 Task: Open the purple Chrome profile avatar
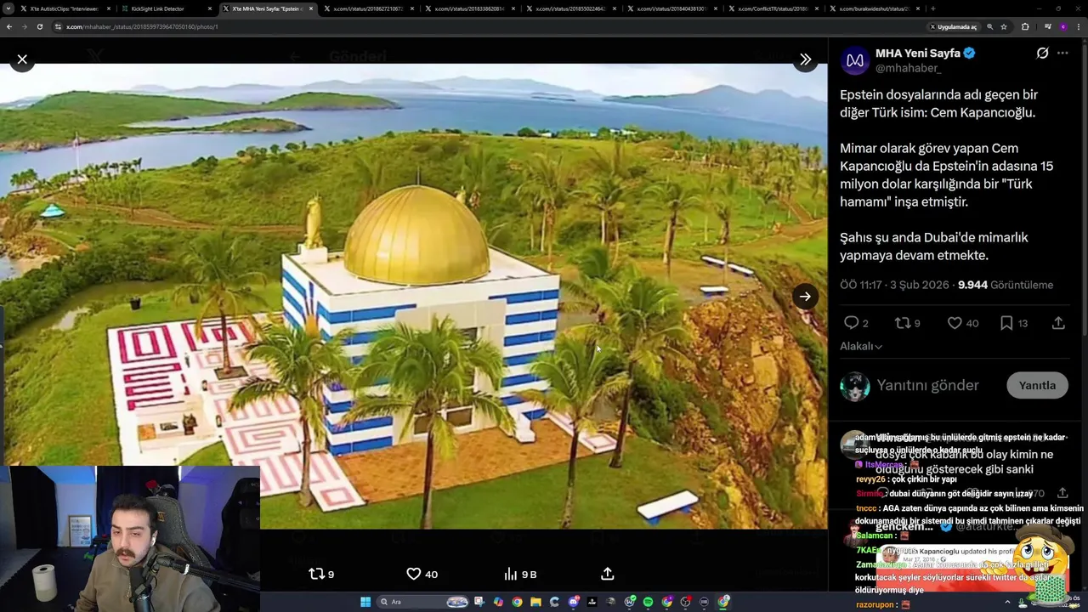(1063, 26)
